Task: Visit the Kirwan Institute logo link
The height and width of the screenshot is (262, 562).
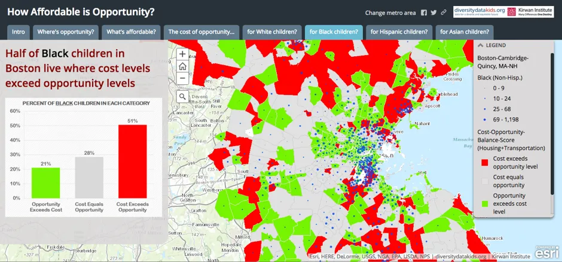Action: pos(532,12)
